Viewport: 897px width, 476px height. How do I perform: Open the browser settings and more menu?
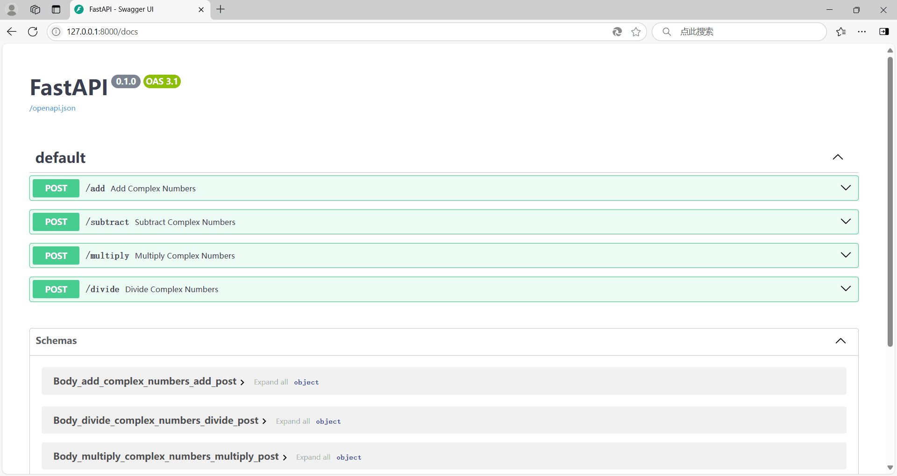(x=862, y=32)
